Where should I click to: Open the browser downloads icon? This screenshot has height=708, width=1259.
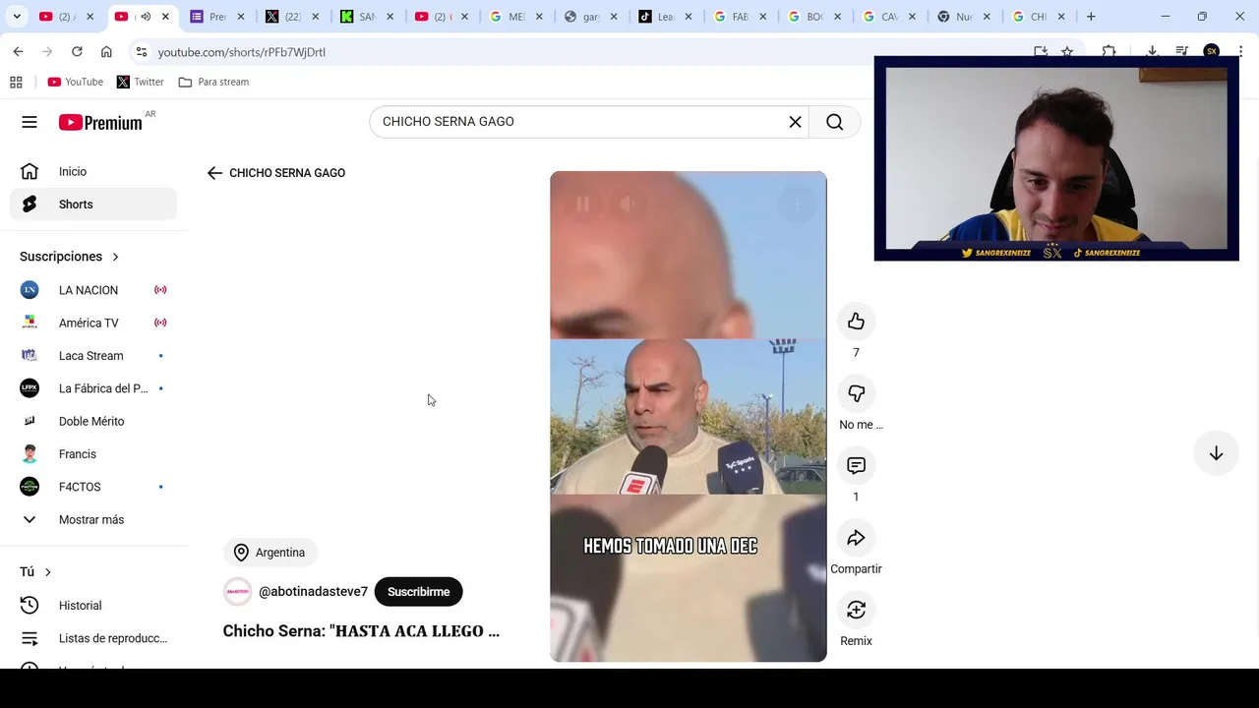(x=1152, y=51)
